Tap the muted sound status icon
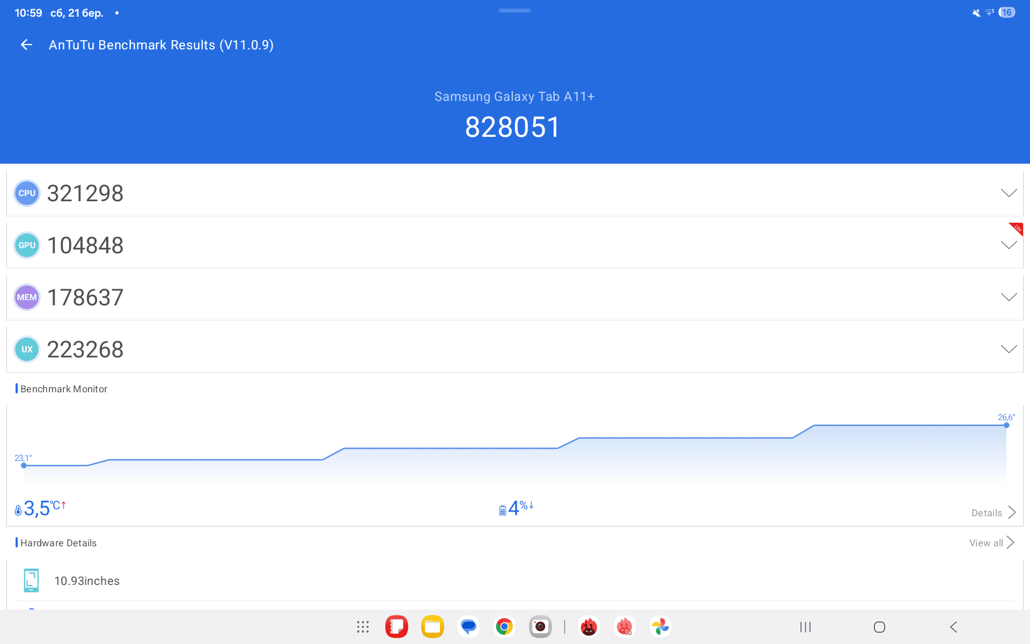 coord(976,13)
